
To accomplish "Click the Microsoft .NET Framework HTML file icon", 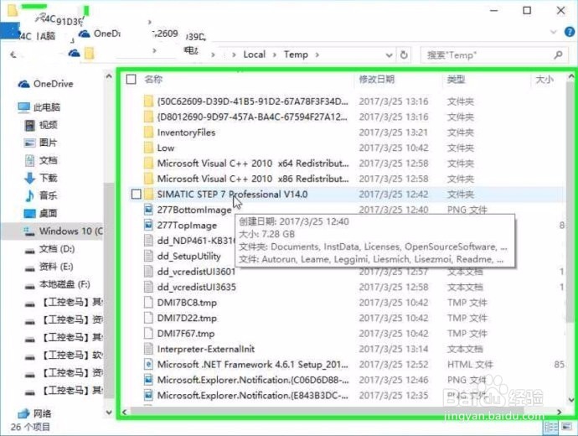I will tap(148, 365).
